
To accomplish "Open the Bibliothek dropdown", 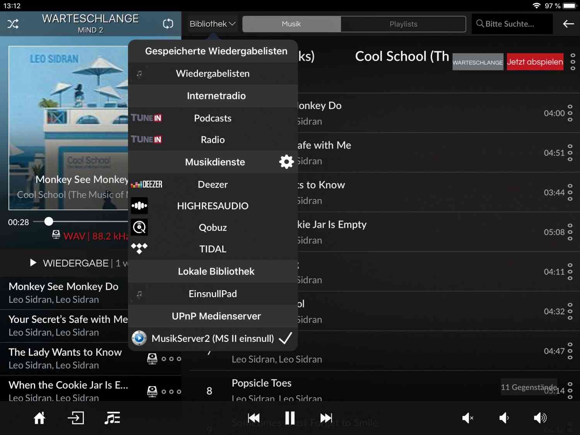I will 213,24.
